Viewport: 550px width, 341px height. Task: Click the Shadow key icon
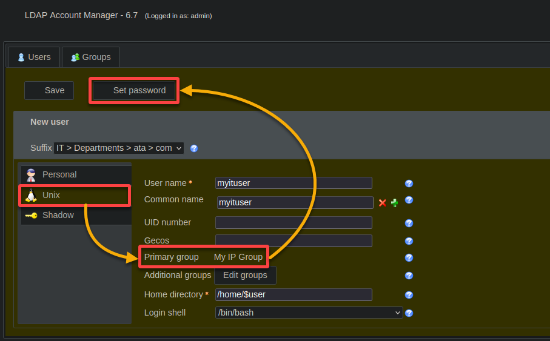coord(31,215)
